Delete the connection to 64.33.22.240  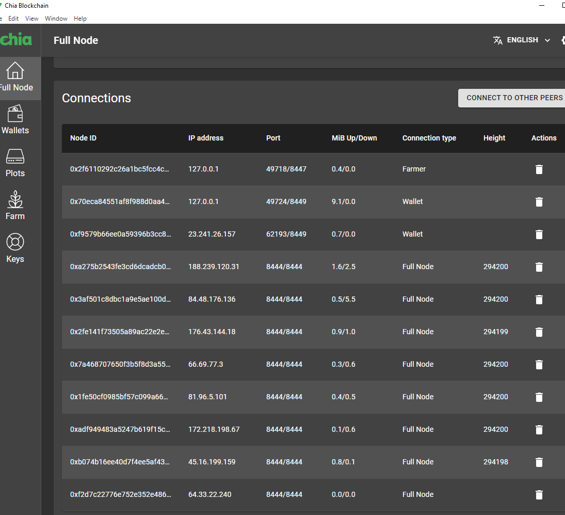(539, 495)
